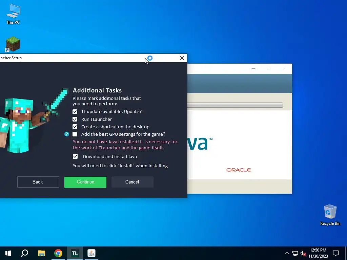Click the Back button
The height and width of the screenshot is (260, 347).
(x=38, y=182)
